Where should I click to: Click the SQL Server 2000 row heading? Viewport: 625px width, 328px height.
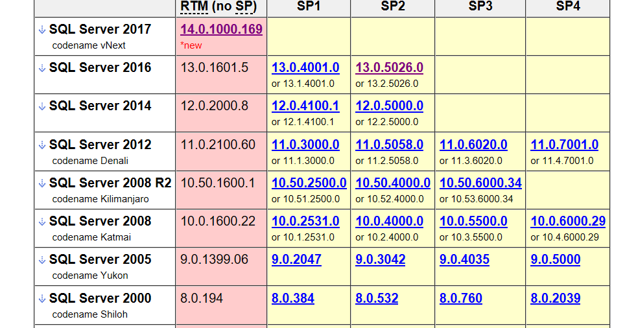pos(100,298)
